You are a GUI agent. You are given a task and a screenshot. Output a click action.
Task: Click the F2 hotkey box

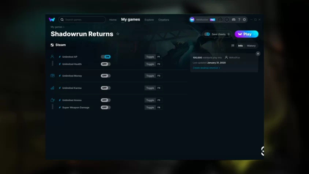coord(159,64)
